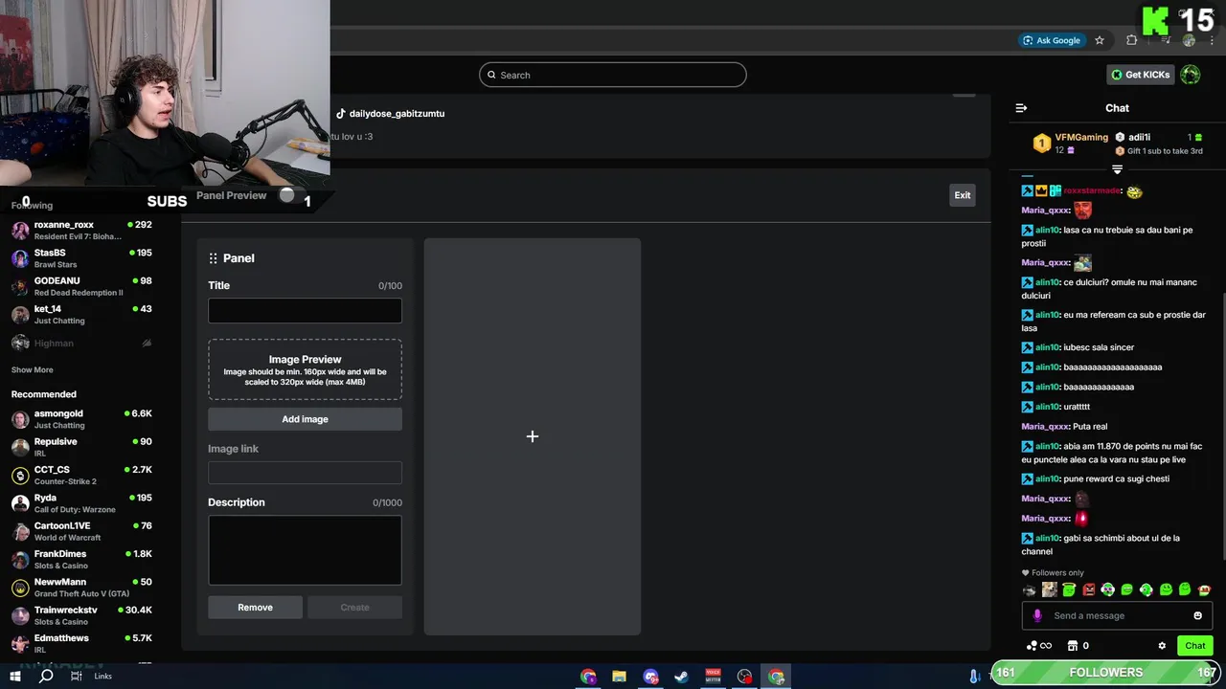Focus the Kick search box
This screenshot has height=689, width=1226.
pos(613,75)
